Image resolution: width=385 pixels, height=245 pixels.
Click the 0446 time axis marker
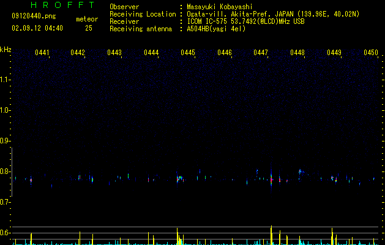pyautogui.click(x=225, y=53)
